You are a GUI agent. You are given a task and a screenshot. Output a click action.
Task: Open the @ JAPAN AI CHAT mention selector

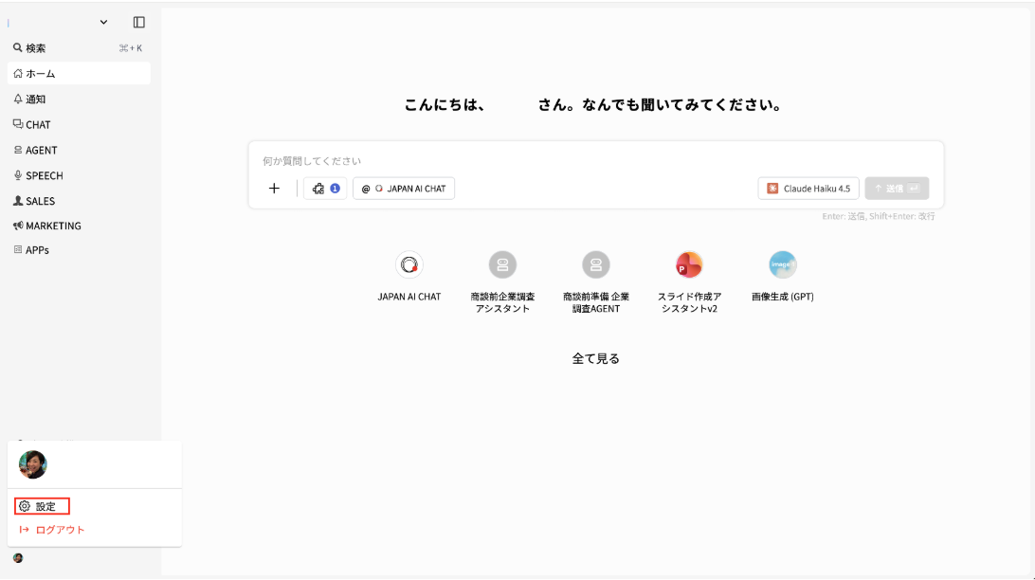[403, 188]
